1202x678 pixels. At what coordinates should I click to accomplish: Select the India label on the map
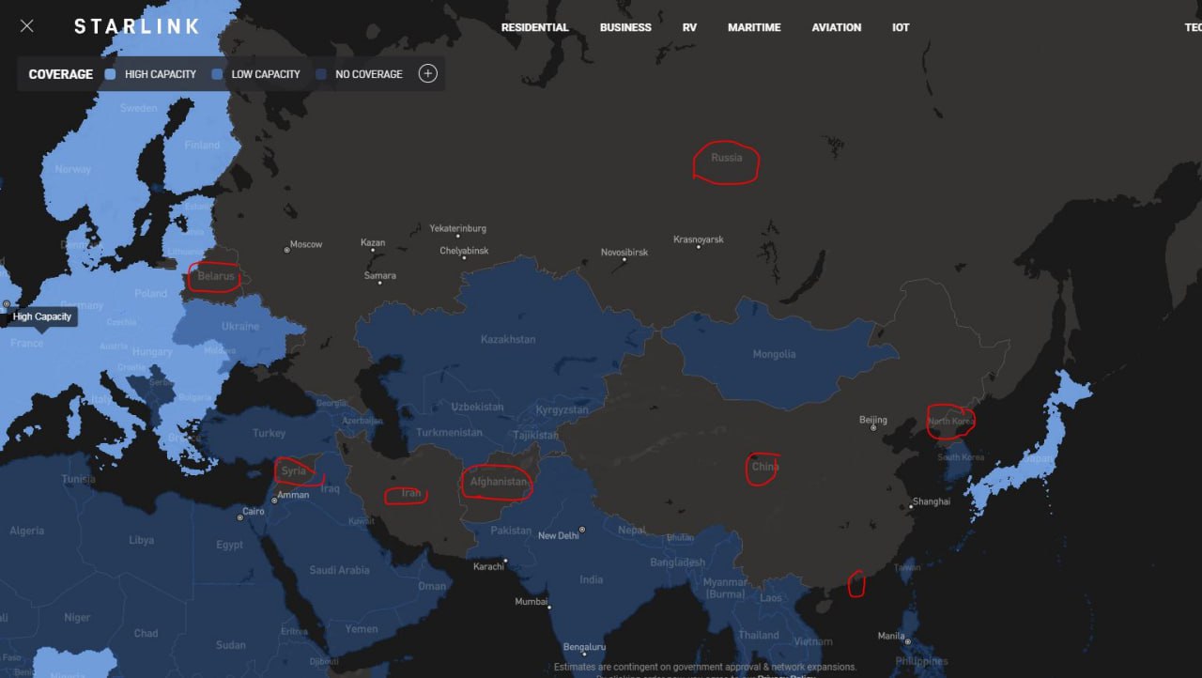click(x=592, y=579)
